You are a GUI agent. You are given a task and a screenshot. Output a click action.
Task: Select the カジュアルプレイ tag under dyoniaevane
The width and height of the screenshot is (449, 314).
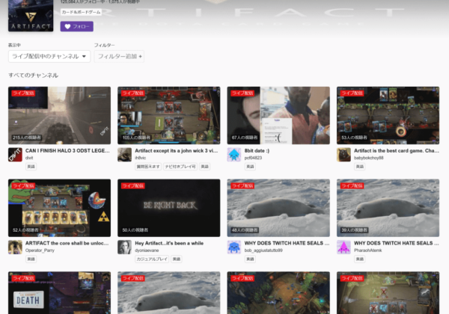tap(152, 259)
